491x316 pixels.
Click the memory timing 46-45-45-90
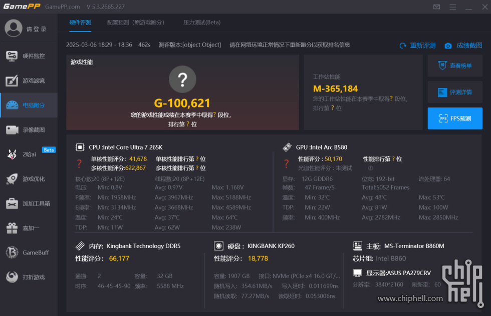click(114, 286)
